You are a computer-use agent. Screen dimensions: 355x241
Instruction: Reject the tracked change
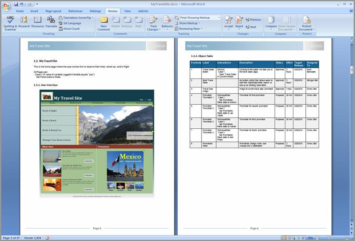pos(239,23)
